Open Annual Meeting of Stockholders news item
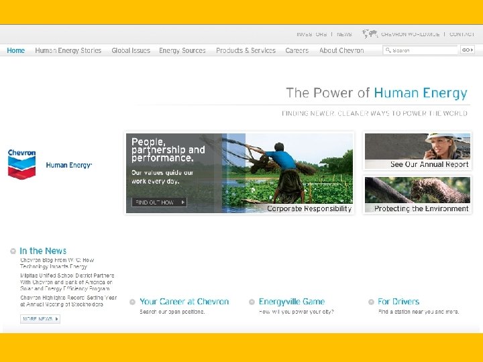Image resolution: width=483 pixels, height=362 pixels. (68, 301)
